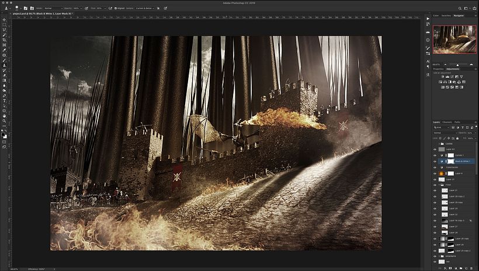Add a Levels adjustment

point(447,77)
